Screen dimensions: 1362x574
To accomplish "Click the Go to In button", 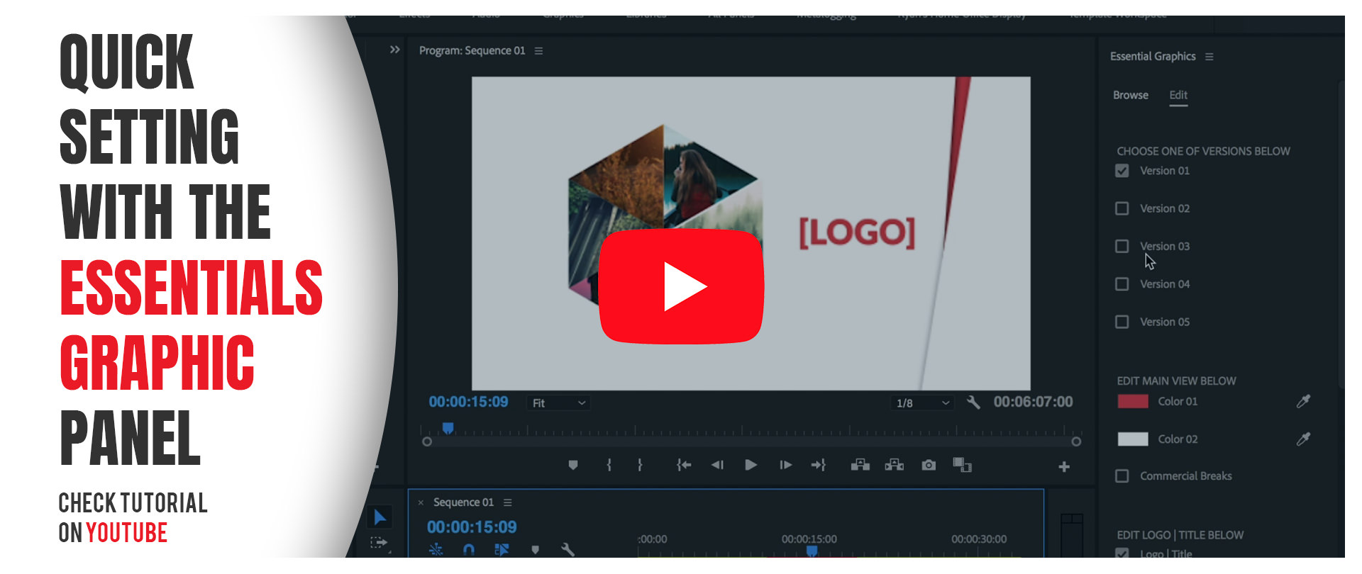I will pos(684,465).
